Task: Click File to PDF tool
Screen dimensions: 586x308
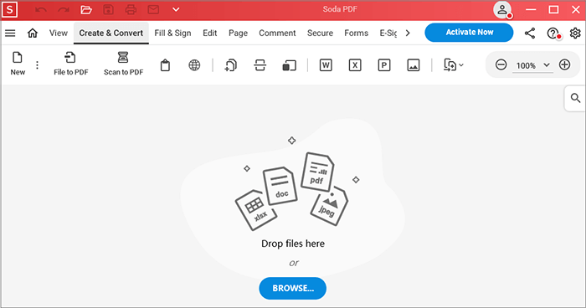Action: click(x=70, y=64)
